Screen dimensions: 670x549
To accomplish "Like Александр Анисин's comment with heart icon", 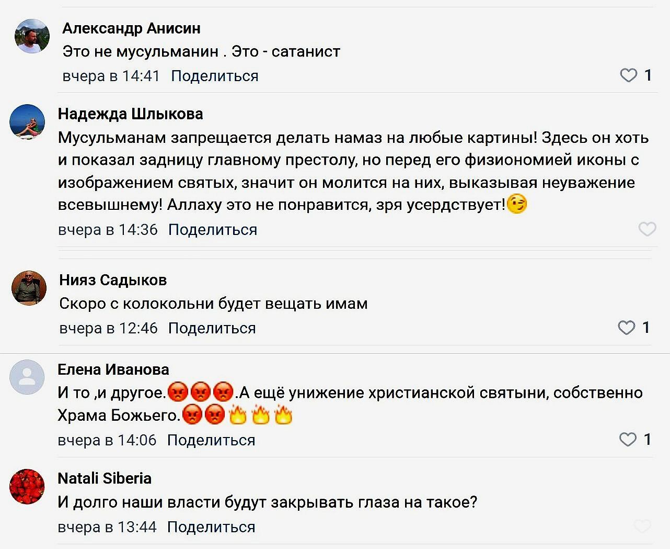I will click(628, 75).
